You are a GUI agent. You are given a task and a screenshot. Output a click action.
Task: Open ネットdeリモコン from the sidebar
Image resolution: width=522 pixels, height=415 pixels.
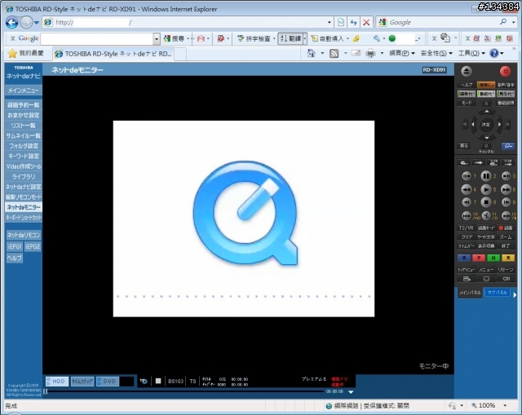click(x=24, y=235)
